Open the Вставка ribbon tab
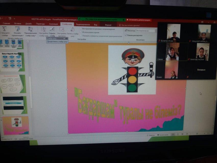The width and height of the screenshot is (217, 163). click(18, 24)
